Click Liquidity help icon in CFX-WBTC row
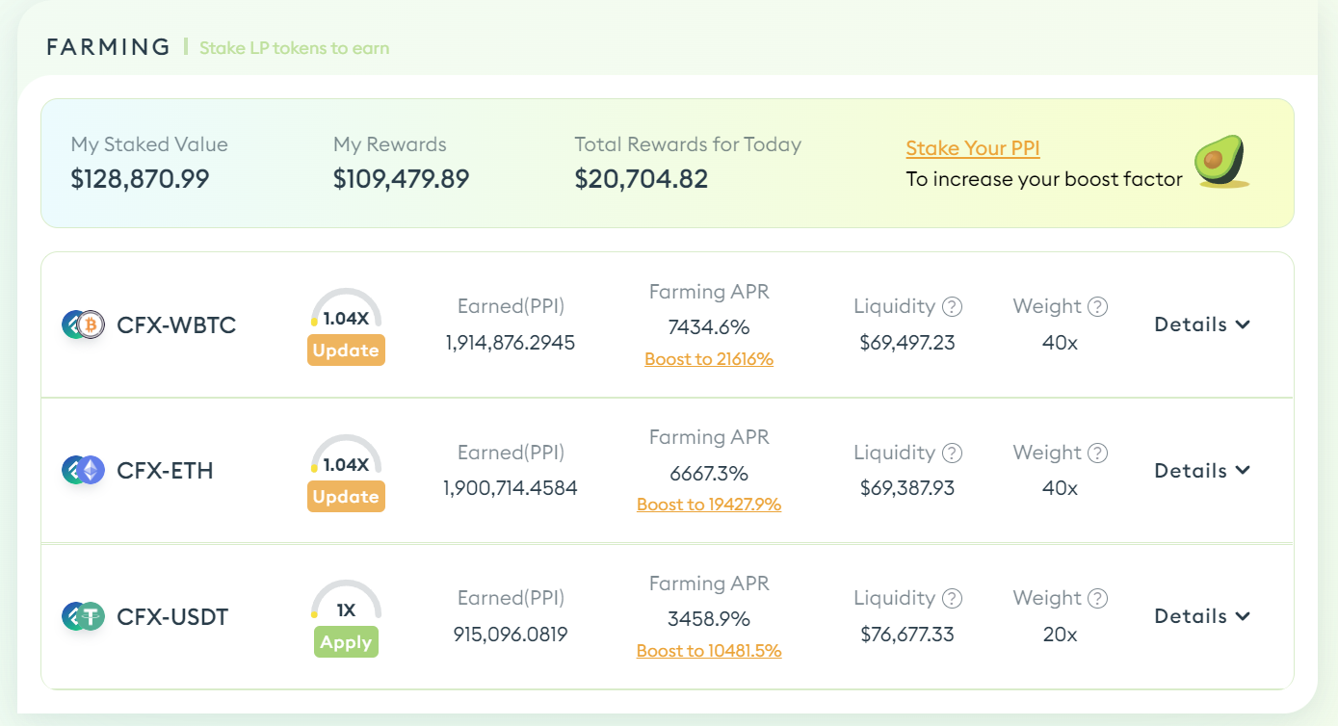This screenshot has width=1338, height=726. pyautogui.click(x=952, y=307)
